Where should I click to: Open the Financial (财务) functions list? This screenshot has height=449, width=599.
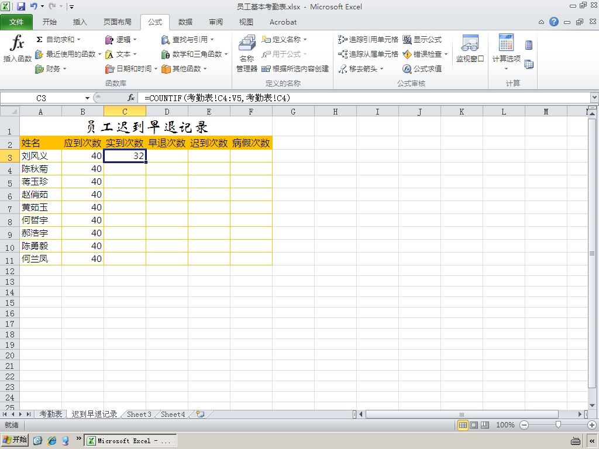pos(51,69)
